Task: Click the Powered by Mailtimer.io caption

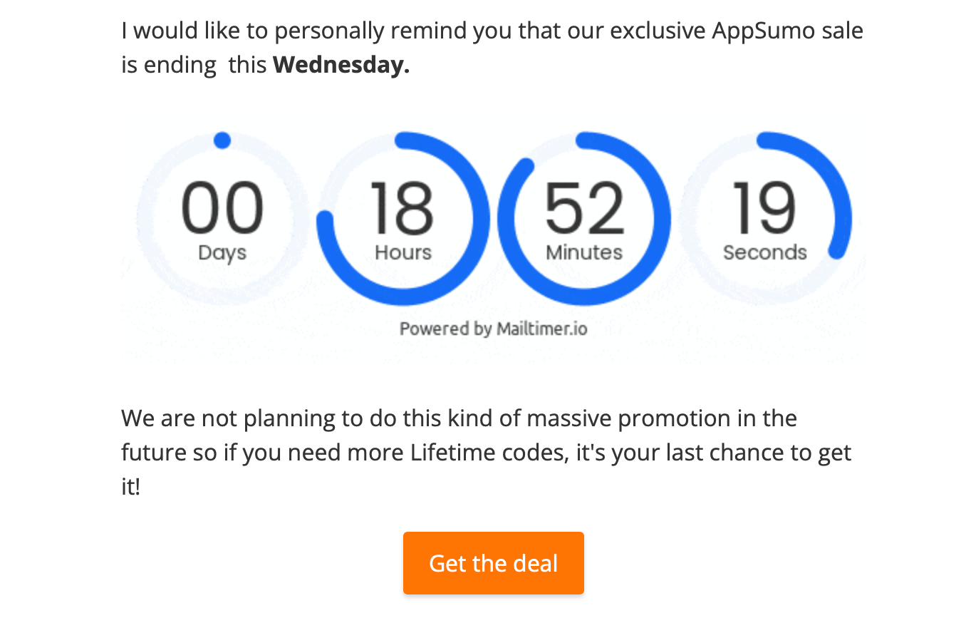Action: tap(493, 329)
